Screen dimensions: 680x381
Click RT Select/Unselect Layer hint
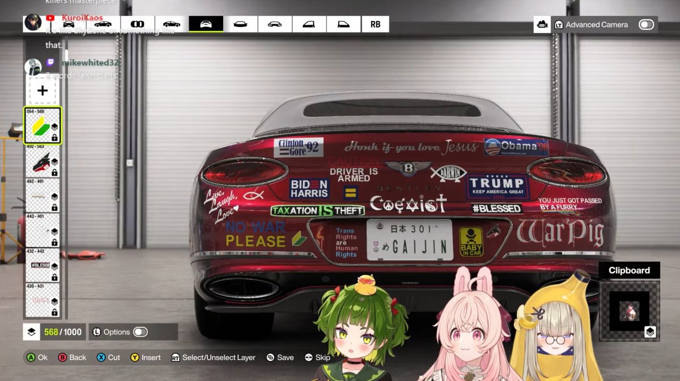(x=213, y=357)
